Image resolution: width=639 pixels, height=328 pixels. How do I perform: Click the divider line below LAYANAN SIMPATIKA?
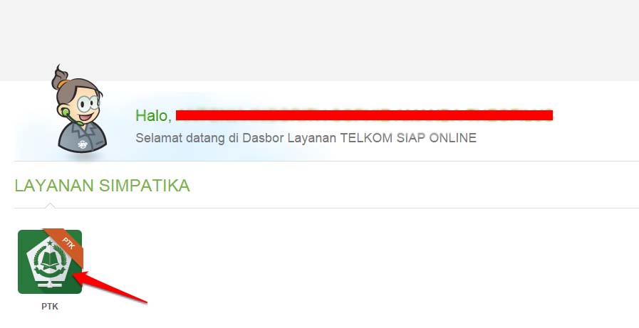(326, 208)
